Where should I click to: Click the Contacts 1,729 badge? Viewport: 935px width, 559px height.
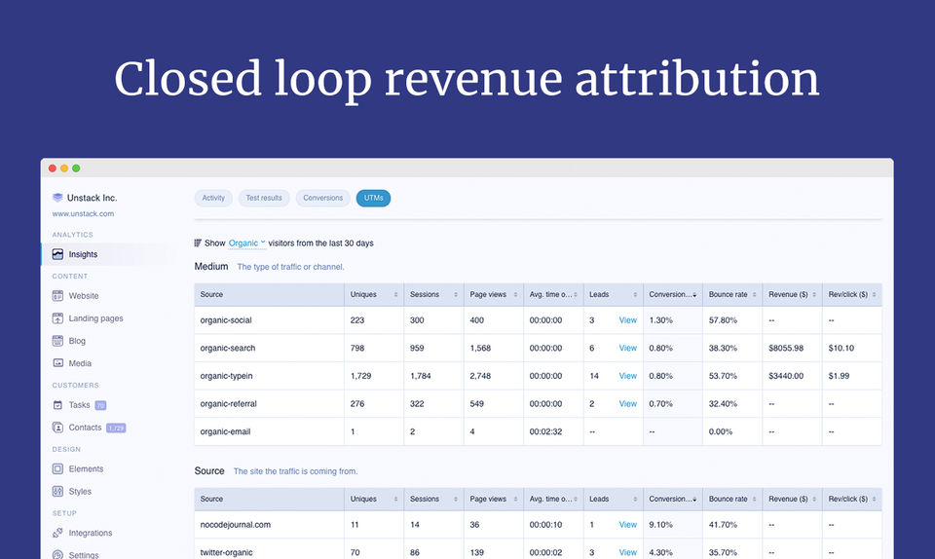(x=116, y=428)
